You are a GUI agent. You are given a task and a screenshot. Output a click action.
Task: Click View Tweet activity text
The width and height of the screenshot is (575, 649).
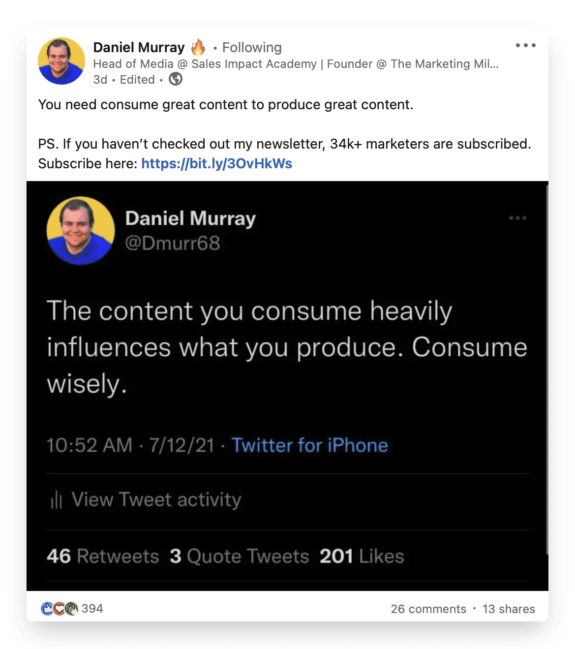tap(156, 500)
